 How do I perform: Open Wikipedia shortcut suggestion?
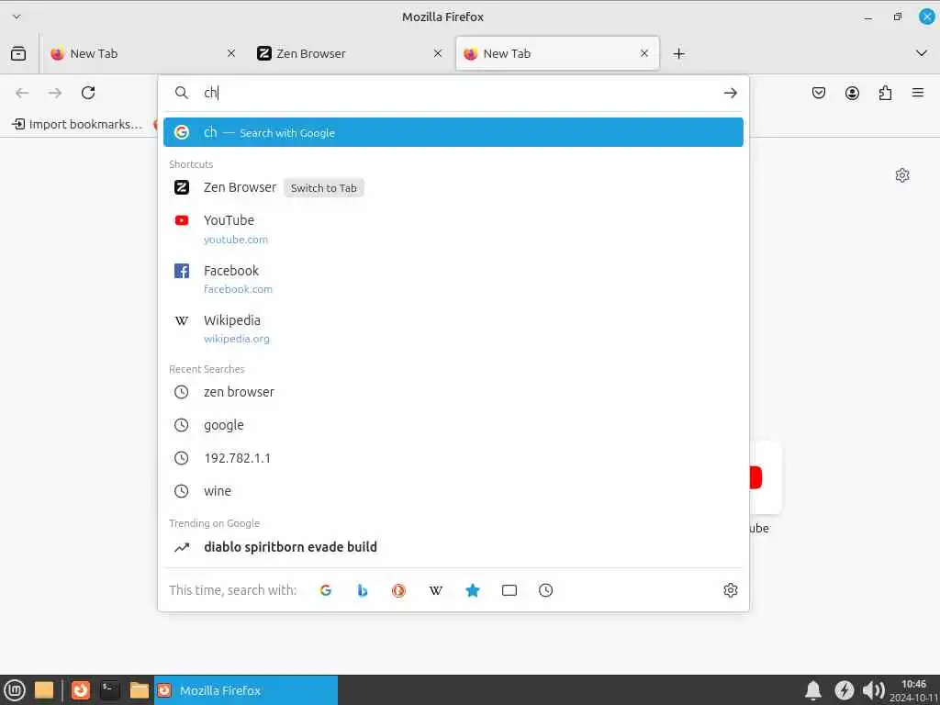(x=453, y=330)
